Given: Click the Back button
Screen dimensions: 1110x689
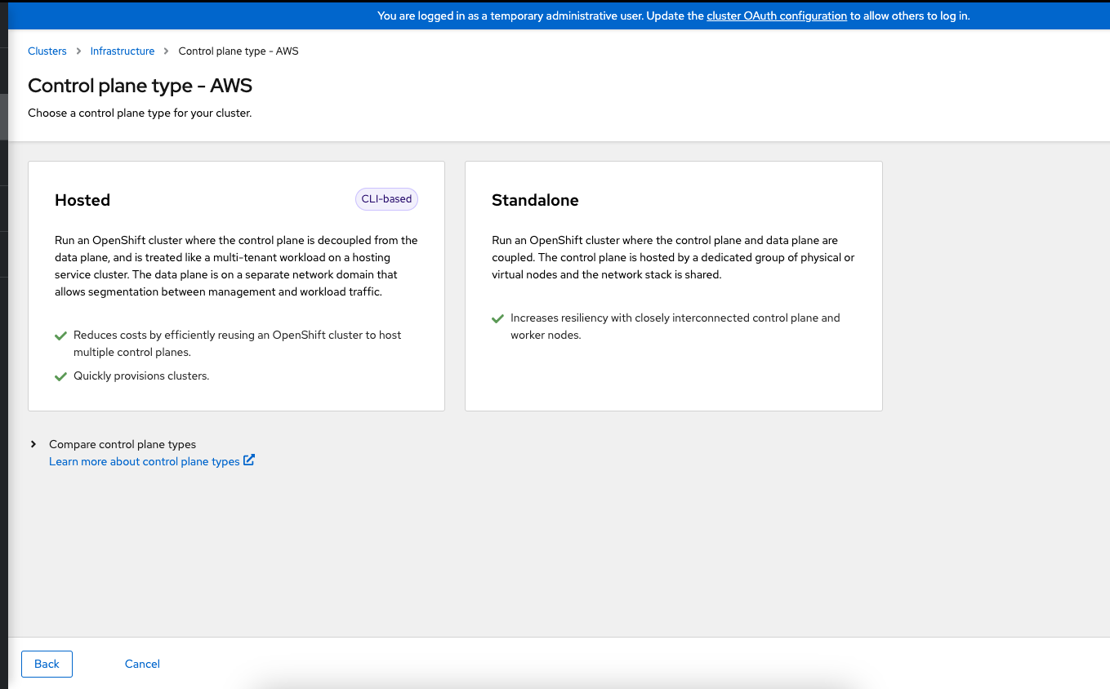Looking at the screenshot, I should [47, 664].
